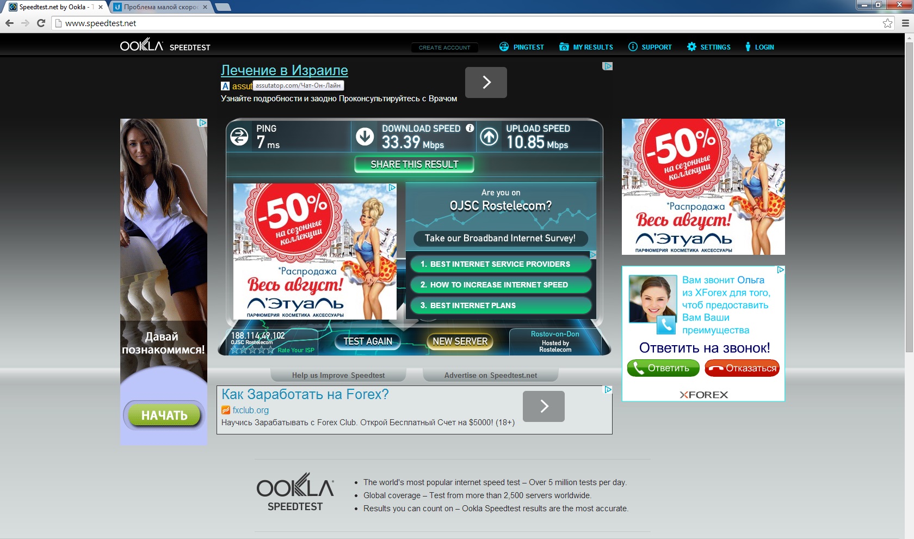The width and height of the screenshot is (914, 539).
Task: Click the Rate Your ISP stars
Action: coord(253,350)
